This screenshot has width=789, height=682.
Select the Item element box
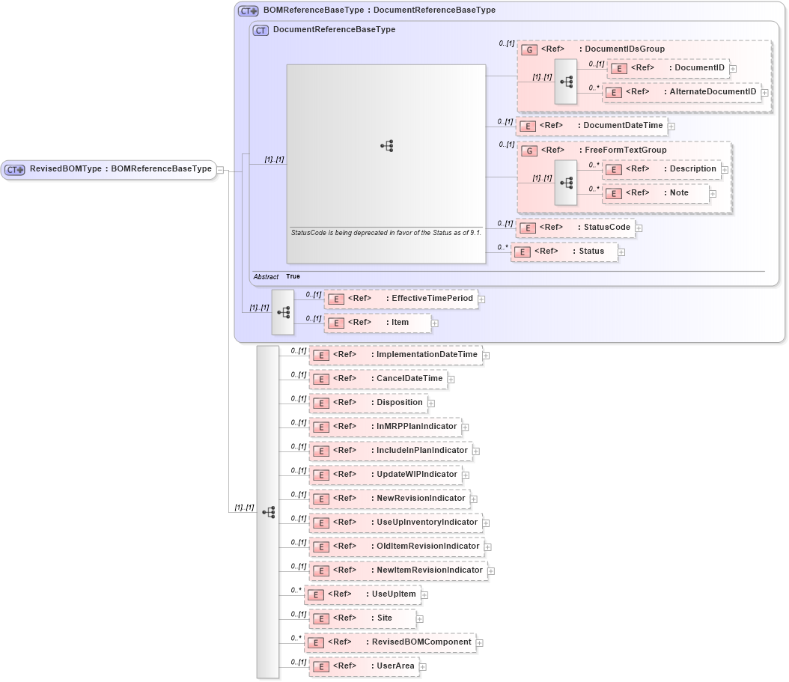pyautogui.click(x=378, y=323)
